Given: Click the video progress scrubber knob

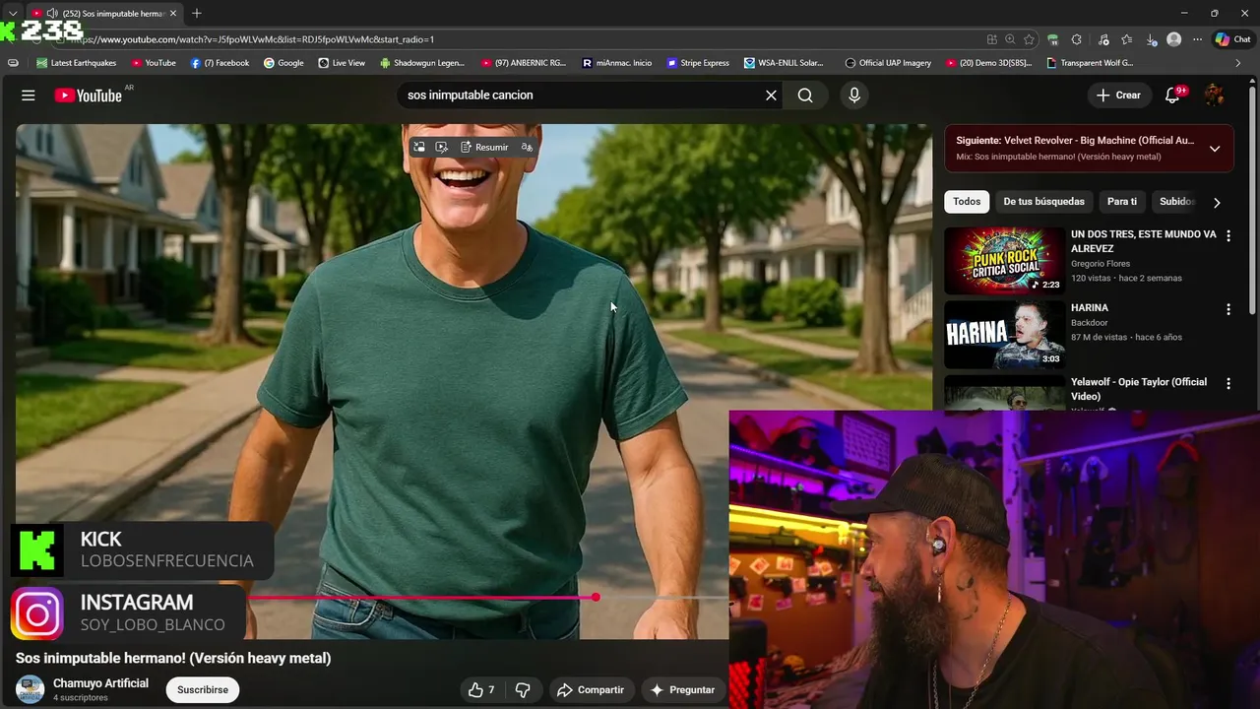Looking at the screenshot, I should [x=596, y=598].
